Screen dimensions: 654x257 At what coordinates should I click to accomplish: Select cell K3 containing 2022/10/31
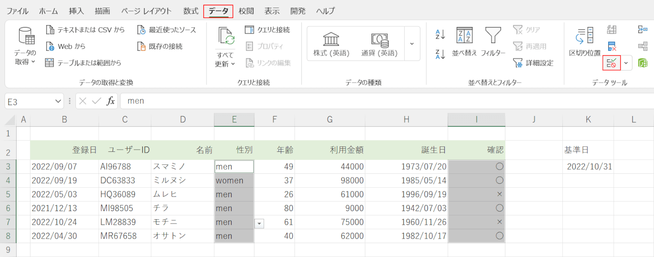pyautogui.click(x=588, y=167)
